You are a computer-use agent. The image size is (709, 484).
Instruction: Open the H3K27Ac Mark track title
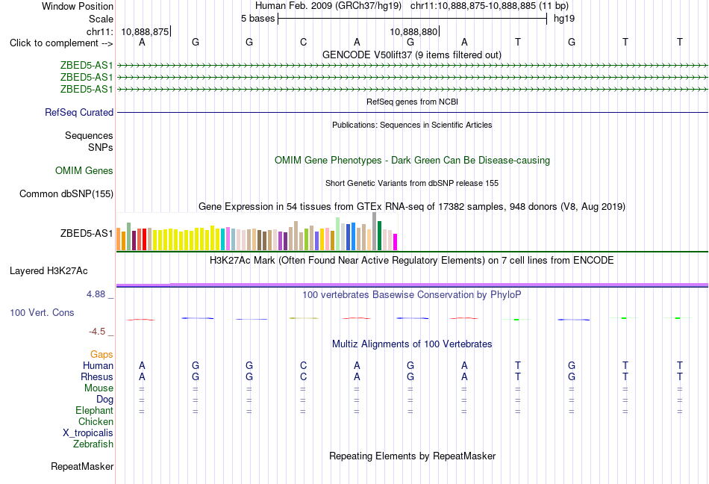click(412, 261)
